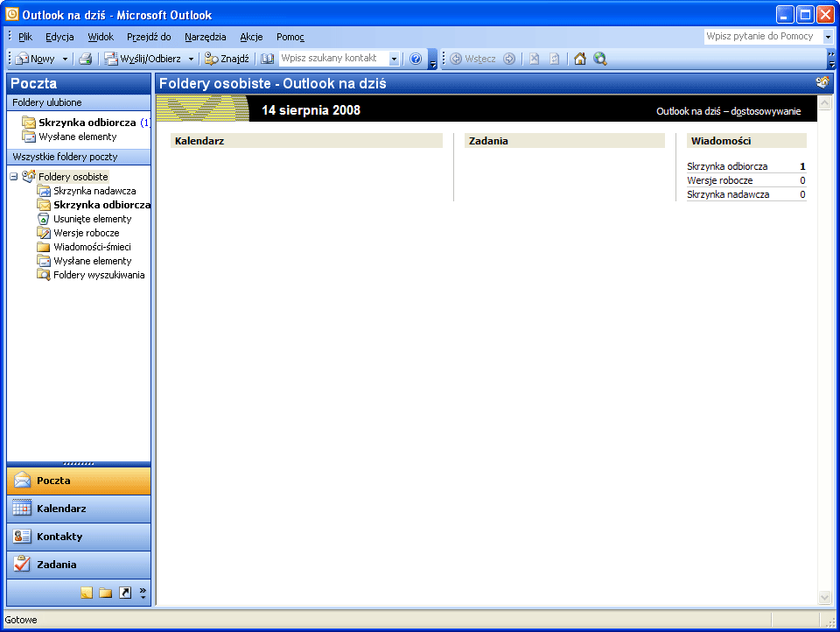Click the Poczta navigation button
840x632 pixels.
click(79, 481)
